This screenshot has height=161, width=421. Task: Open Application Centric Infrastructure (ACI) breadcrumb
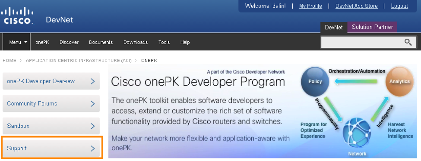[x=79, y=61]
